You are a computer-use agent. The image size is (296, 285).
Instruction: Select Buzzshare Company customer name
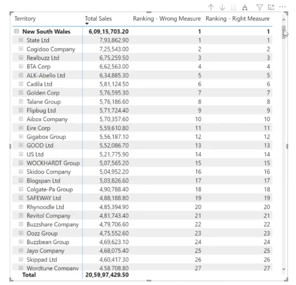click(53, 225)
